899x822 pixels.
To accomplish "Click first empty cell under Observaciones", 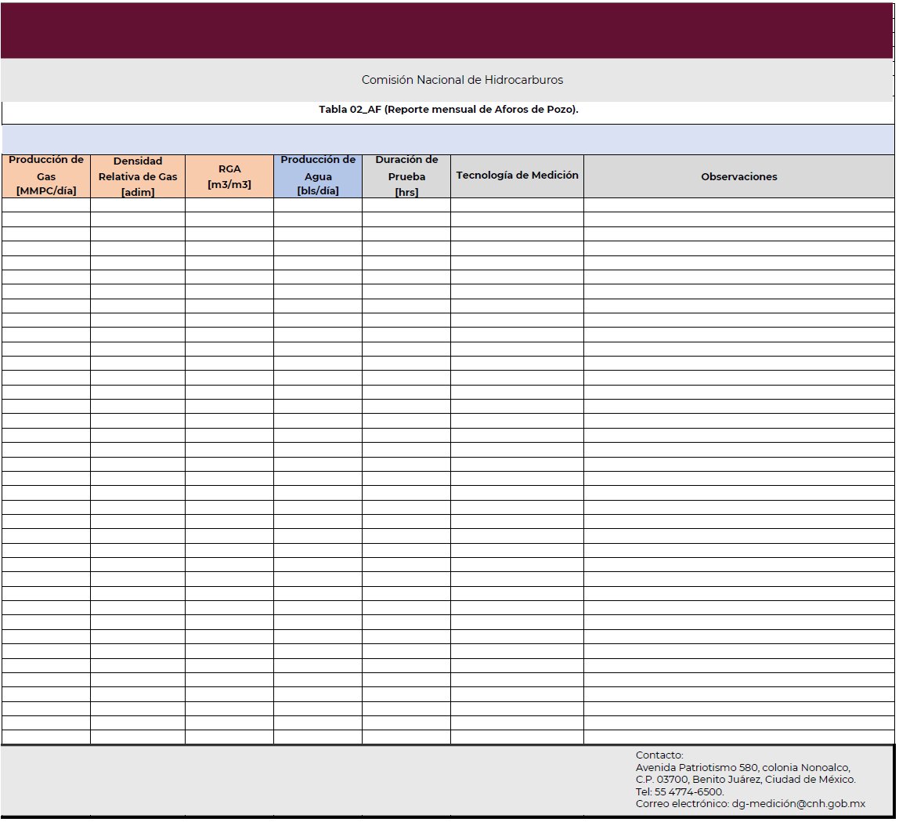I will (x=738, y=205).
